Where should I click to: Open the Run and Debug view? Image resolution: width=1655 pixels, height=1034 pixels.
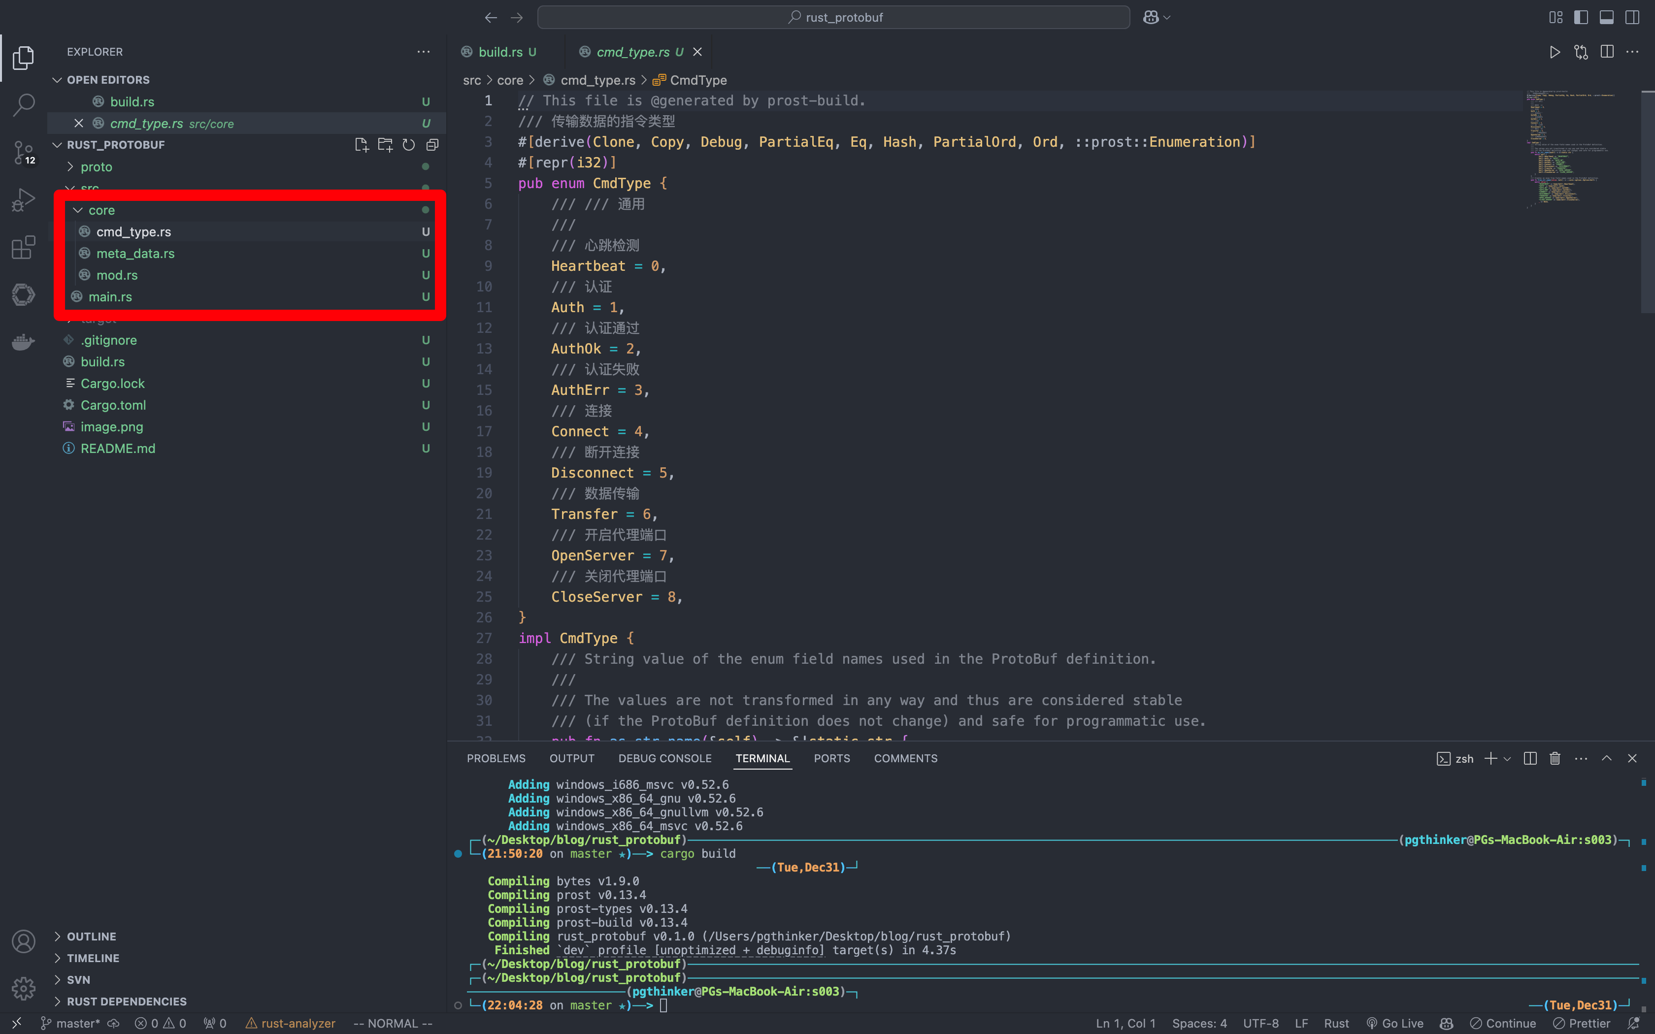pyautogui.click(x=23, y=200)
